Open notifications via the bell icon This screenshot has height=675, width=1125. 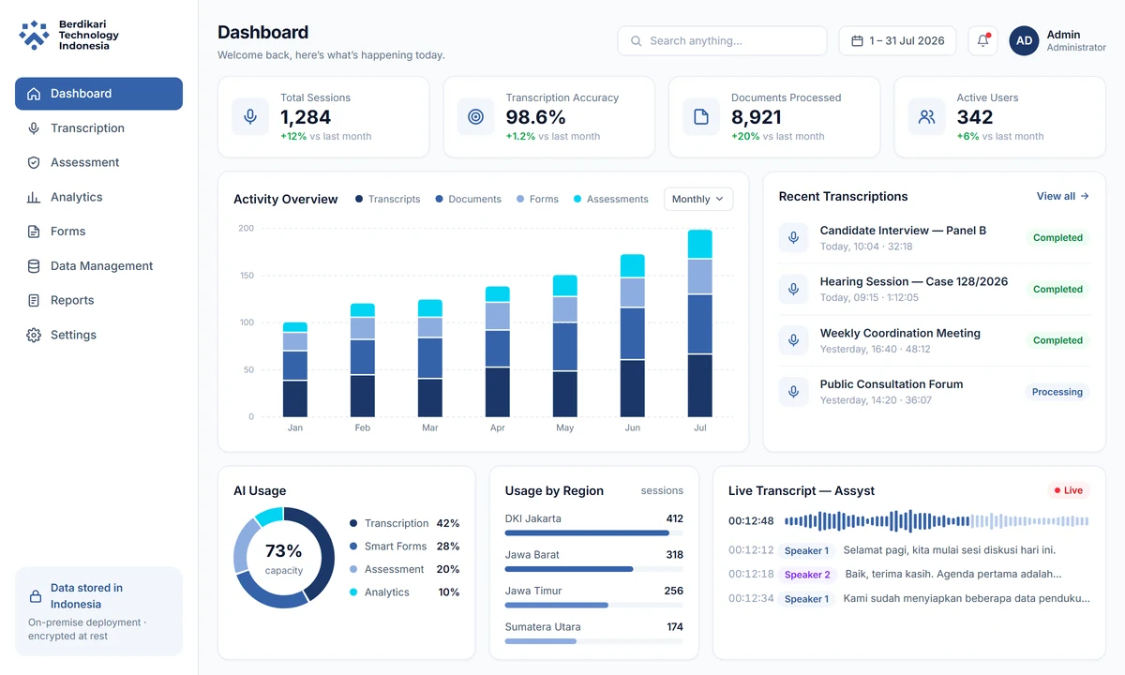(x=982, y=41)
